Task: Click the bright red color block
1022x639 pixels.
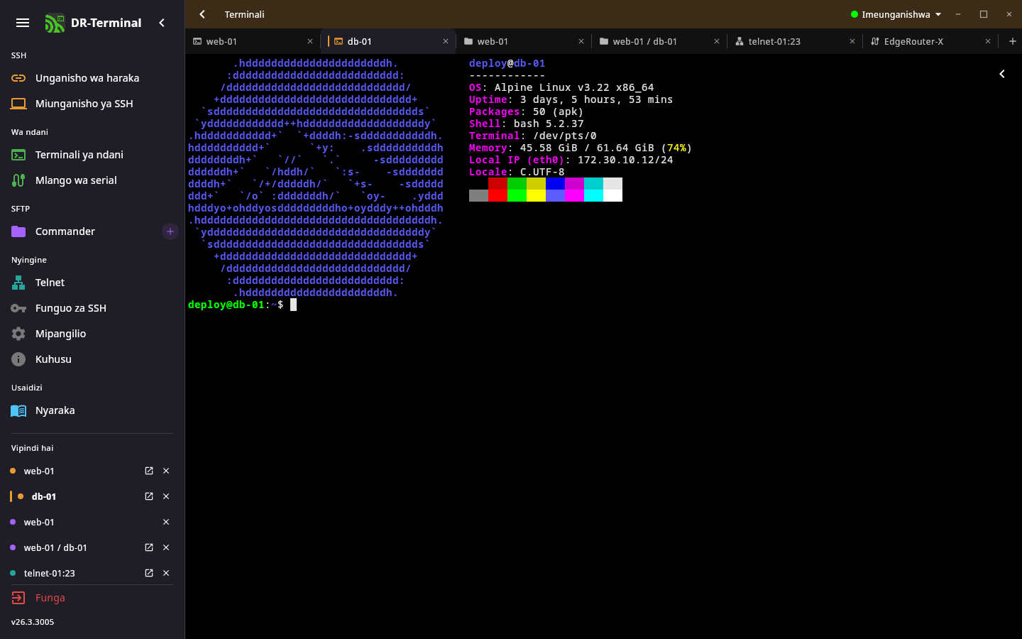Action: (x=498, y=196)
